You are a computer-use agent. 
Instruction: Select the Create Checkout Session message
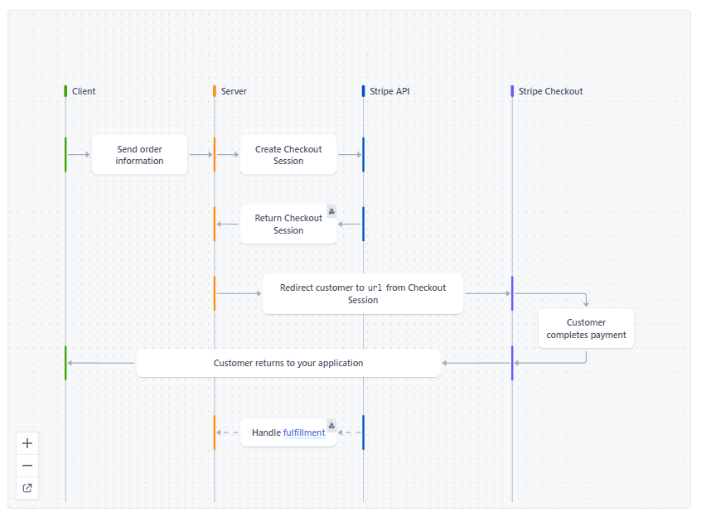(288, 154)
